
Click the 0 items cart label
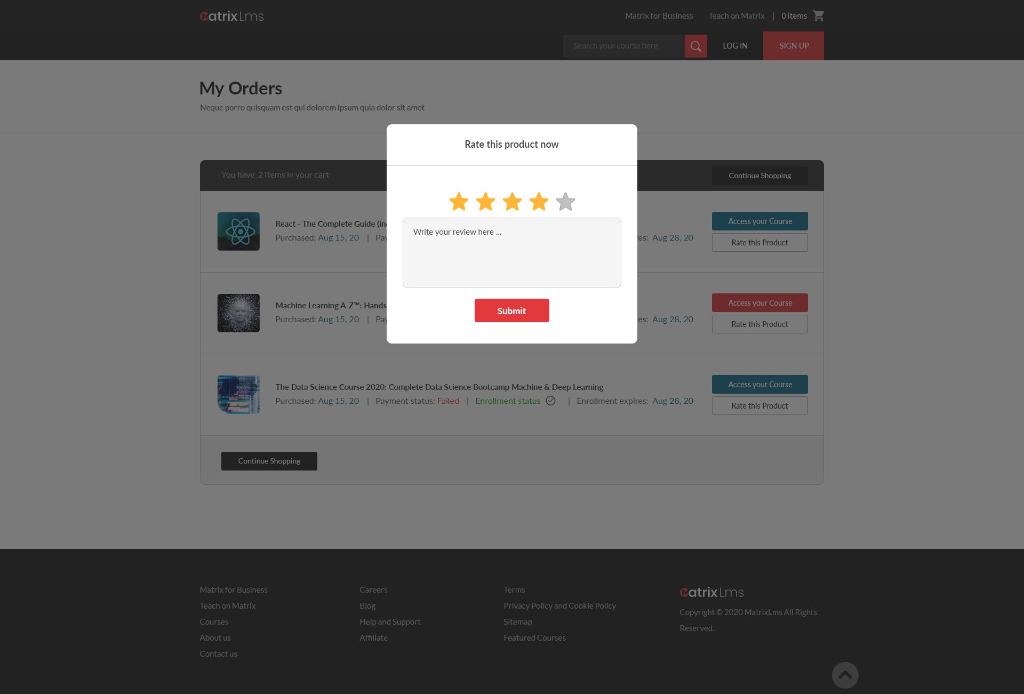(794, 16)
